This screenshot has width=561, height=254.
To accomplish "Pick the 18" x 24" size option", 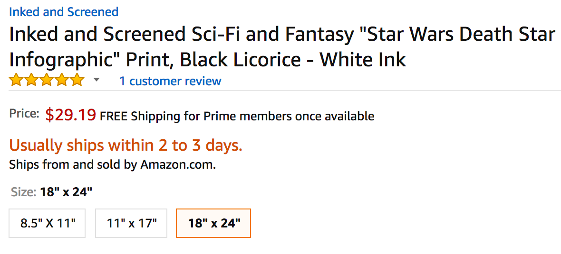I will (x=213, y=223).
